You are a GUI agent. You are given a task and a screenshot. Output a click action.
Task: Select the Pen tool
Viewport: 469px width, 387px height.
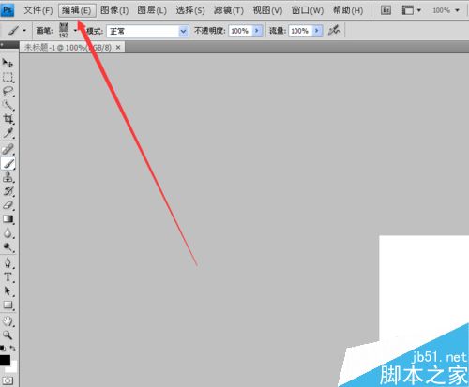8,262
